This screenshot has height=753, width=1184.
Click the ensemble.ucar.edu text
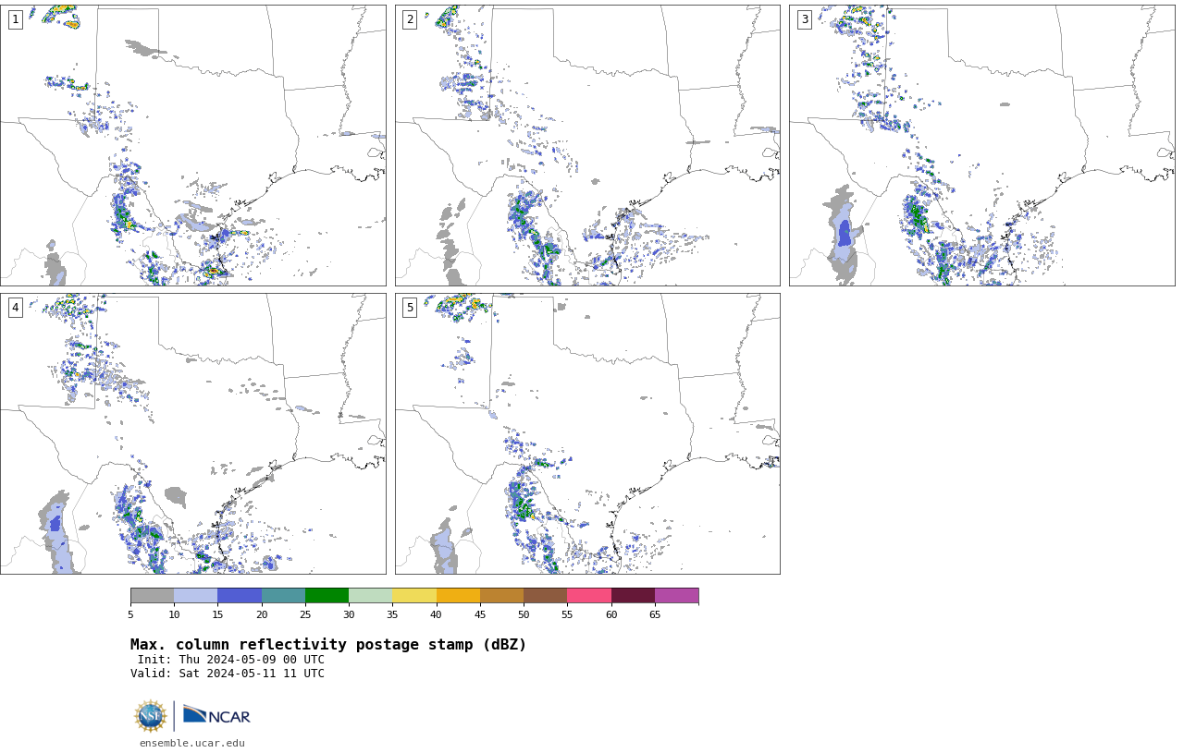(x=192, y=743)
